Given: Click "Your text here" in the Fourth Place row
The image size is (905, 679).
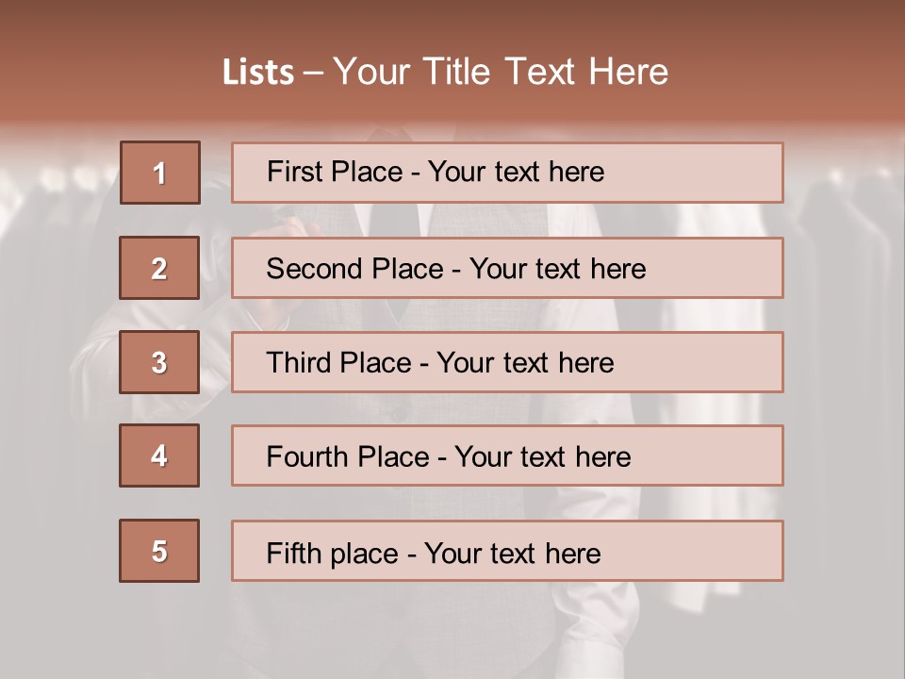Looking at the screenshot, I should click(x=542, y=457).
